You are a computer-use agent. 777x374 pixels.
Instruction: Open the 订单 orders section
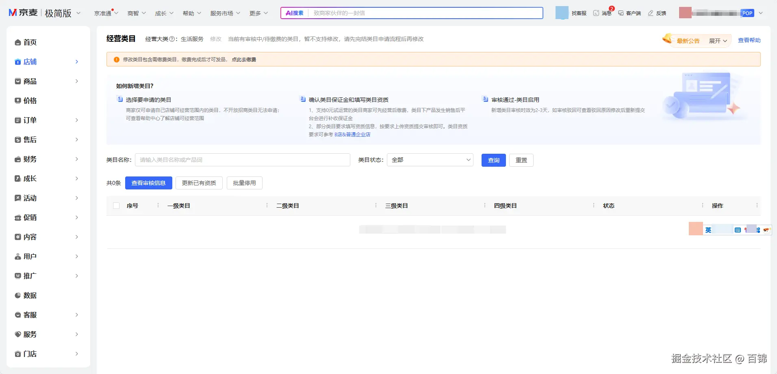pyautogui.click(x=29, y=120)
